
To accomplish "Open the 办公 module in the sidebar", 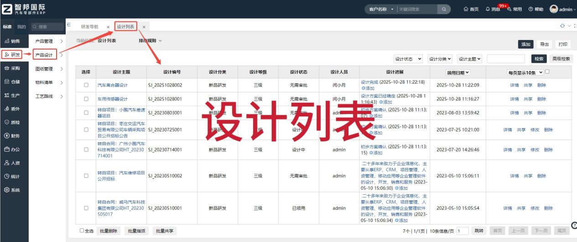I will (x=12, y=149).
